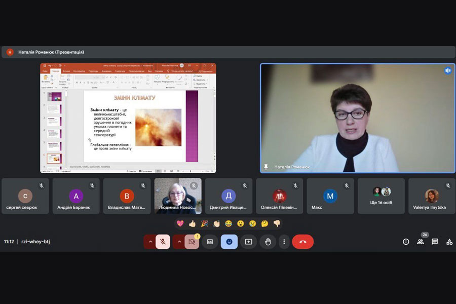Select сергей севрюк participant tile
The height and width of the screenshot is (304, 456).
pos(25,196)
